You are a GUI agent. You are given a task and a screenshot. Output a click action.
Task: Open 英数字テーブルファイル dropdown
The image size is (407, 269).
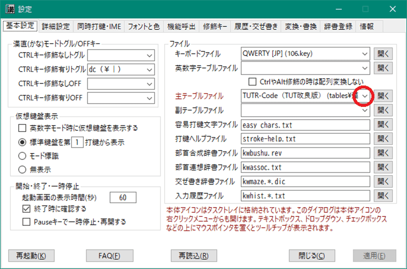365,68
